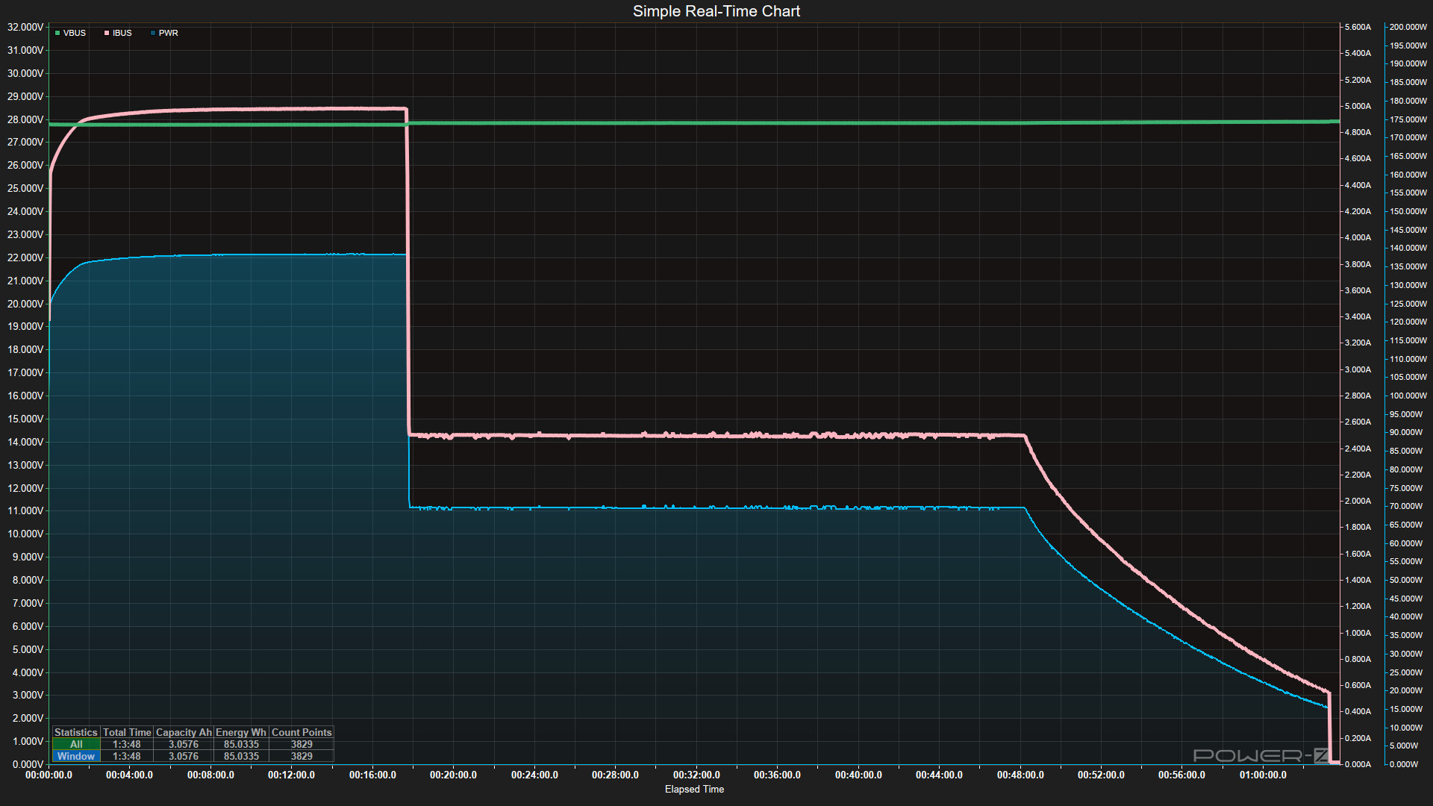Click Energy Wh value in All row
The height and width of the screenshot is (806, 1433).
click(241, 744)
